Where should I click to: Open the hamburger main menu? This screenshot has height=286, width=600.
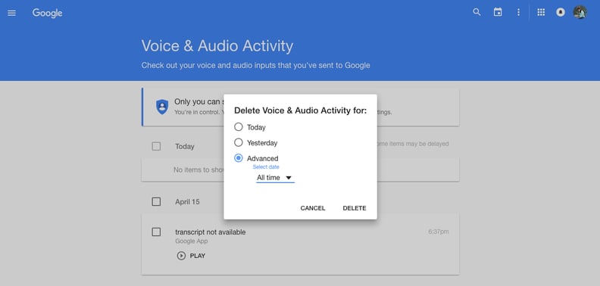pos(12,13)
